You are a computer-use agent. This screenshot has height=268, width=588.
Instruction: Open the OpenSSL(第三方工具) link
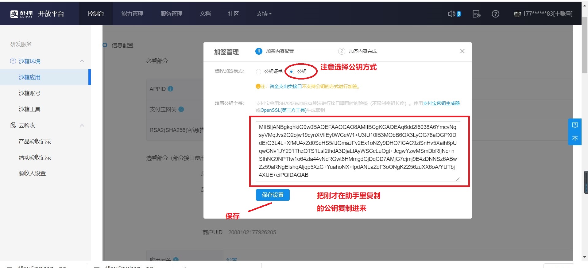tap(284, 110)
